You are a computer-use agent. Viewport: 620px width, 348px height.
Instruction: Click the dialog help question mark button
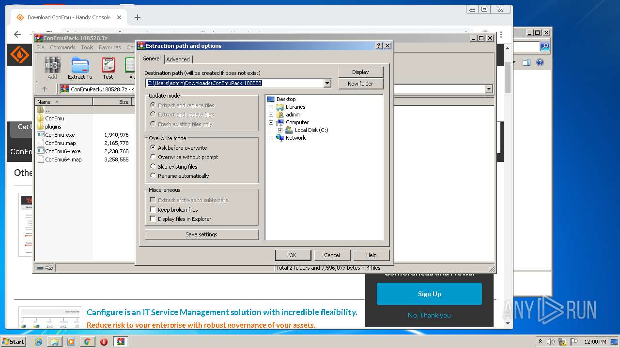[x=379, y=46]
